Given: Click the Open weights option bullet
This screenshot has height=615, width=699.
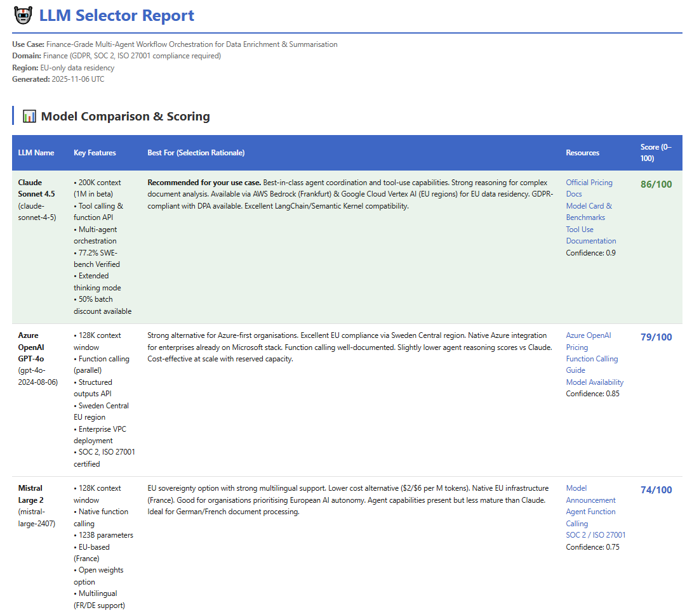Looking at the screenshot, I should (x=98, y=576).
